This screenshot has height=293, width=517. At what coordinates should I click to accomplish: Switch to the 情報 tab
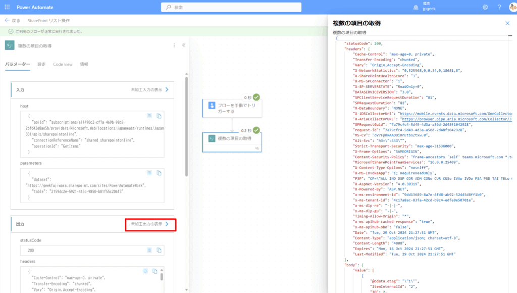pyautogui.click(x=84, y=64)
